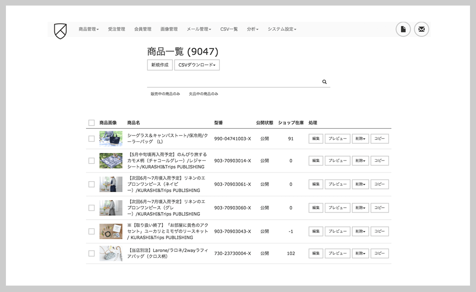Click 編集 for item 903-70903061-X
476x292 pixels.
(x=316, y=184)
